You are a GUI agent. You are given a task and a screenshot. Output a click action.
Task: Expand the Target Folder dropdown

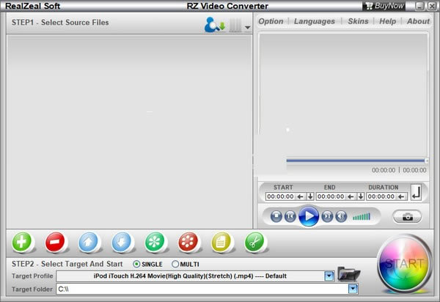click(x=353, y=290)
